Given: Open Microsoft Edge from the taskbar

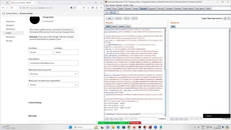Looking at the screenshot, I should click(x=118, y=127).
